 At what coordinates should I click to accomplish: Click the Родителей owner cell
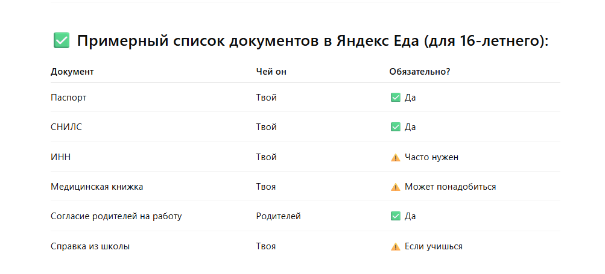click(x=279, y=216)
